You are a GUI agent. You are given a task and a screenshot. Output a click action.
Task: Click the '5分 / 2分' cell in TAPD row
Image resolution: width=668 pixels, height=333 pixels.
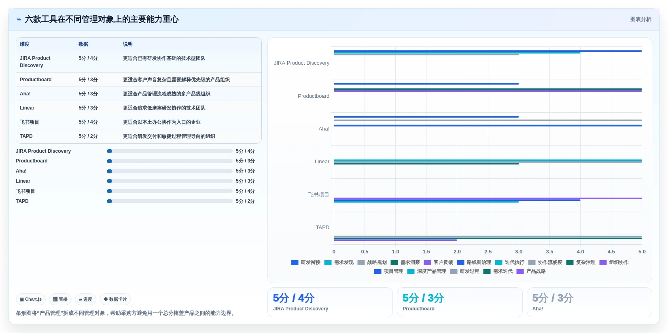point(88,136)
